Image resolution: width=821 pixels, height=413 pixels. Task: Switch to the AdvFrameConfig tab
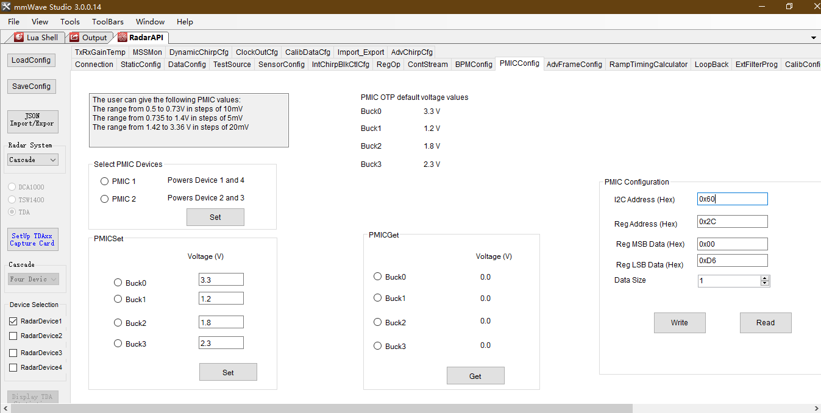point(574,64)
